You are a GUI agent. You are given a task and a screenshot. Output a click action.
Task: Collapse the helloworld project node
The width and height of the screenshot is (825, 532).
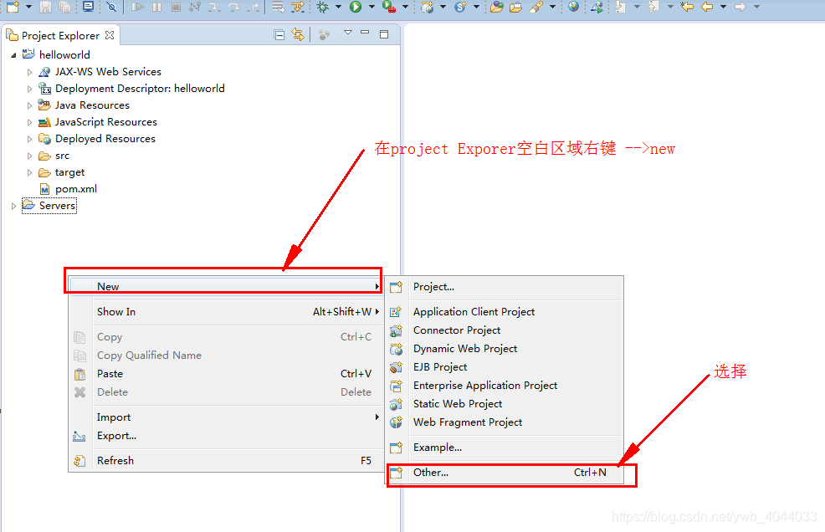click(13, 54)
